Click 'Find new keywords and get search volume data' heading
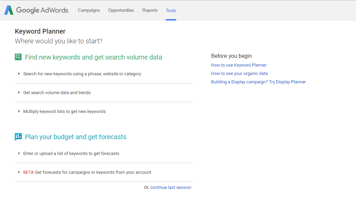356x201 pixels. [94, 57]
